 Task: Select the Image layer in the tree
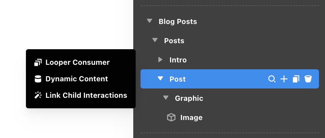pyautogui.click(x=191, y=118)
